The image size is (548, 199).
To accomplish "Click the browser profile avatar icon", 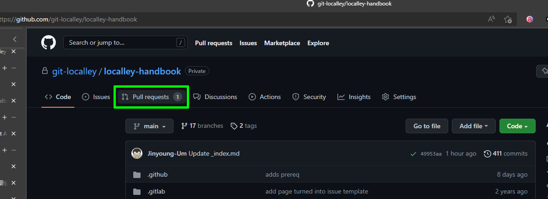I will point(530,19).
